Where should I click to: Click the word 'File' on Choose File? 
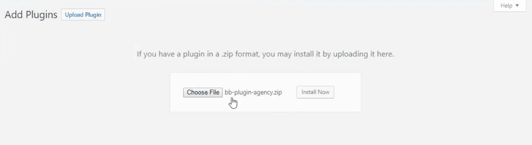coord(214,93)
